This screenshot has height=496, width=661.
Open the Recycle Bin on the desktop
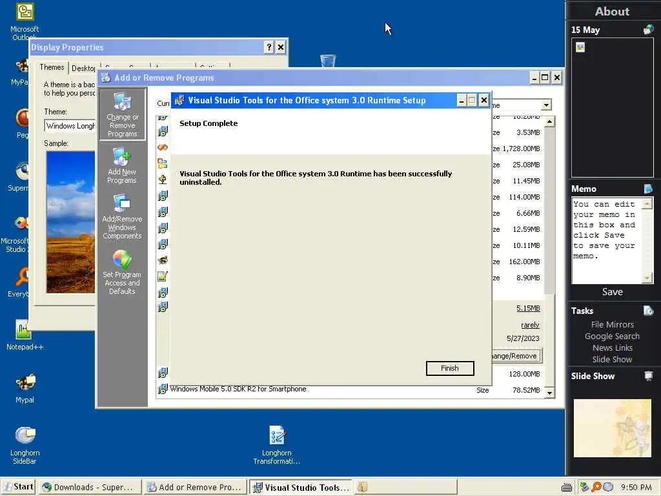pyautogui.click(x=328, y=61)
